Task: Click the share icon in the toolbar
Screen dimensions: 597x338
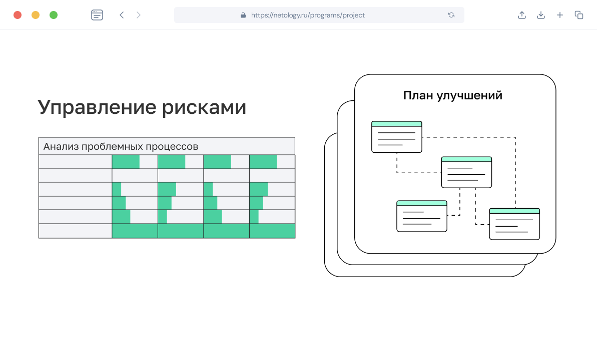Action: (522, 15)
